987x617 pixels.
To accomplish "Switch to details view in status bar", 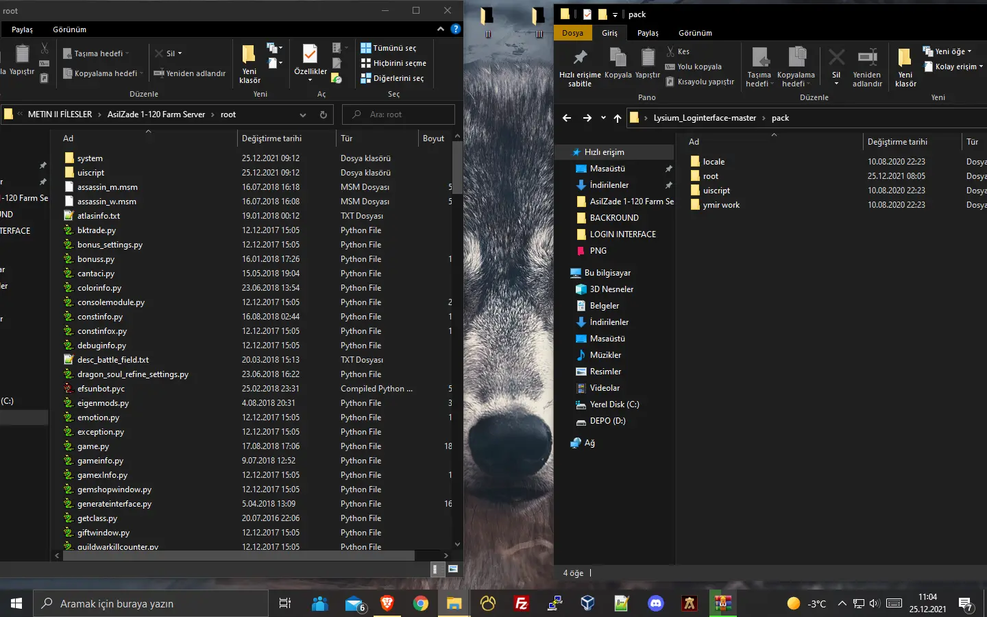I will (436, 569).
